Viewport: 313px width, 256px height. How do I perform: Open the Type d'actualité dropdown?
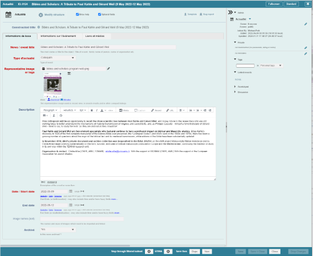tap(58, 58)
